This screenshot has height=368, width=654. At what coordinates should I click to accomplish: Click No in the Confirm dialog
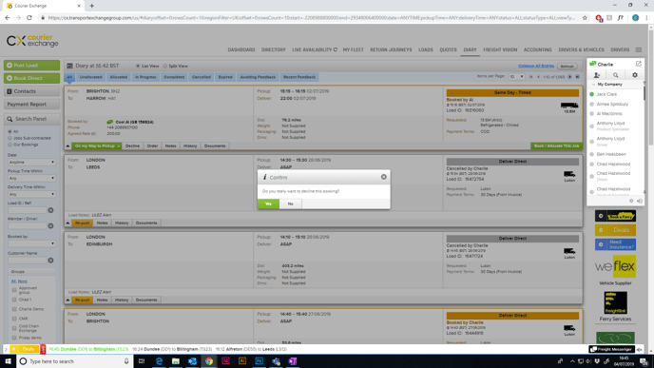tap(290, 203)
